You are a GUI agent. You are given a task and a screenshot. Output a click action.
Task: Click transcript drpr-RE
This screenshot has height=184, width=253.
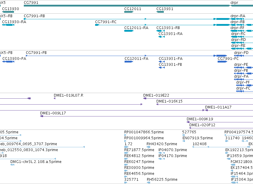(x=242, y=49)
